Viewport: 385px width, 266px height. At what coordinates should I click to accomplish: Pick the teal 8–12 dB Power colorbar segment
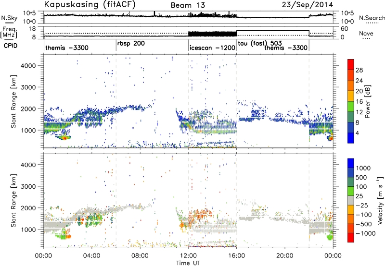point(351,117)
